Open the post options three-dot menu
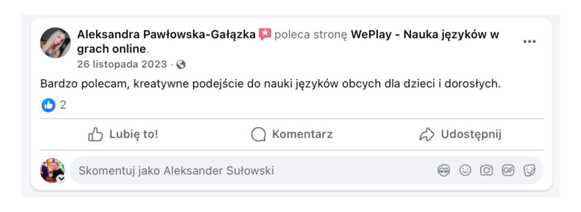This screenshot has width=581, height=212. (x=529, y=42)
